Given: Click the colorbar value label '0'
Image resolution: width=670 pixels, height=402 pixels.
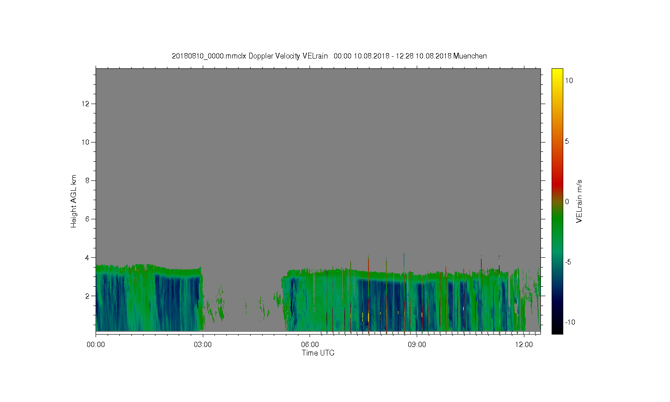Looking at the screenshot, I should pyautogui.click(x=567, y=201).
